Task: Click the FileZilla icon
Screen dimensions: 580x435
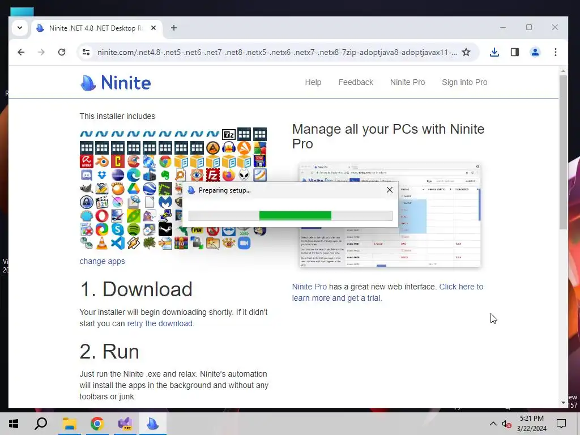Action: coord(213,175)
